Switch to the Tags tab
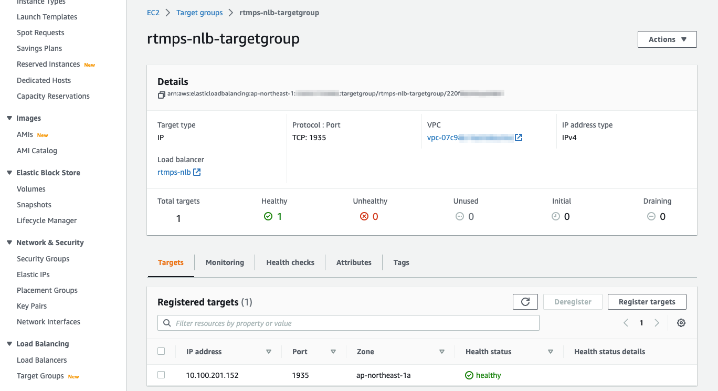 click(401, 262)
